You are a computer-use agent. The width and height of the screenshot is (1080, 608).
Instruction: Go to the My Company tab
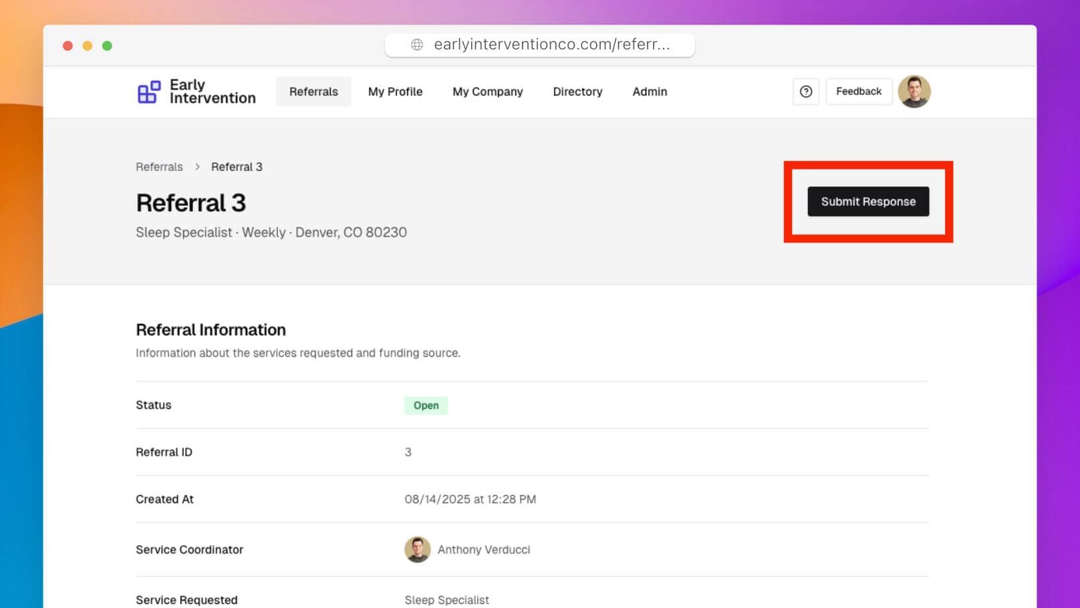pyautogui.click(x=487, y=92)
